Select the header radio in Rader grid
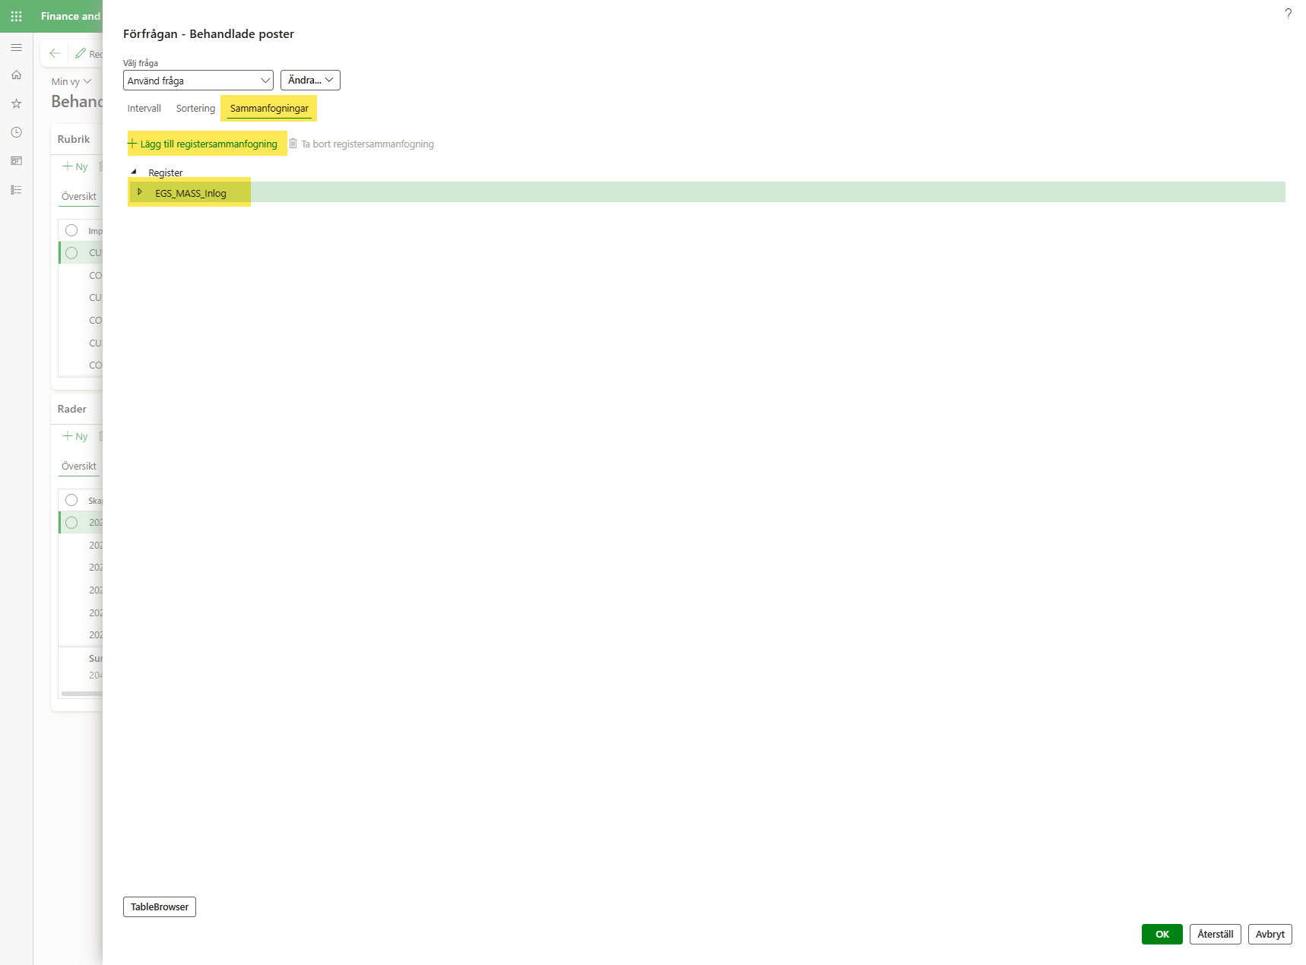Viewport: 1306px width, 965px height. (x=71, y=500)
